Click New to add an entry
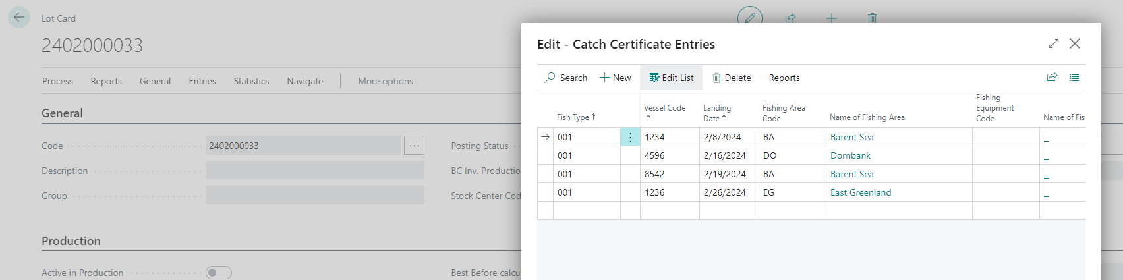The width and height of the screenshot is (1123, 280). [x=615, y=78]
